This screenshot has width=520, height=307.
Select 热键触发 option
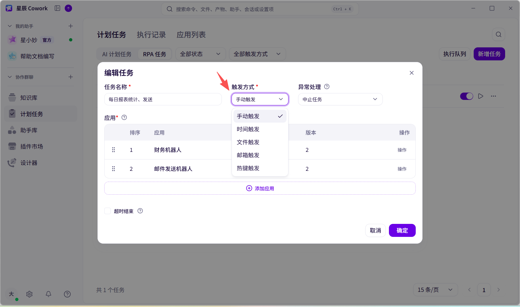point(260,168)
